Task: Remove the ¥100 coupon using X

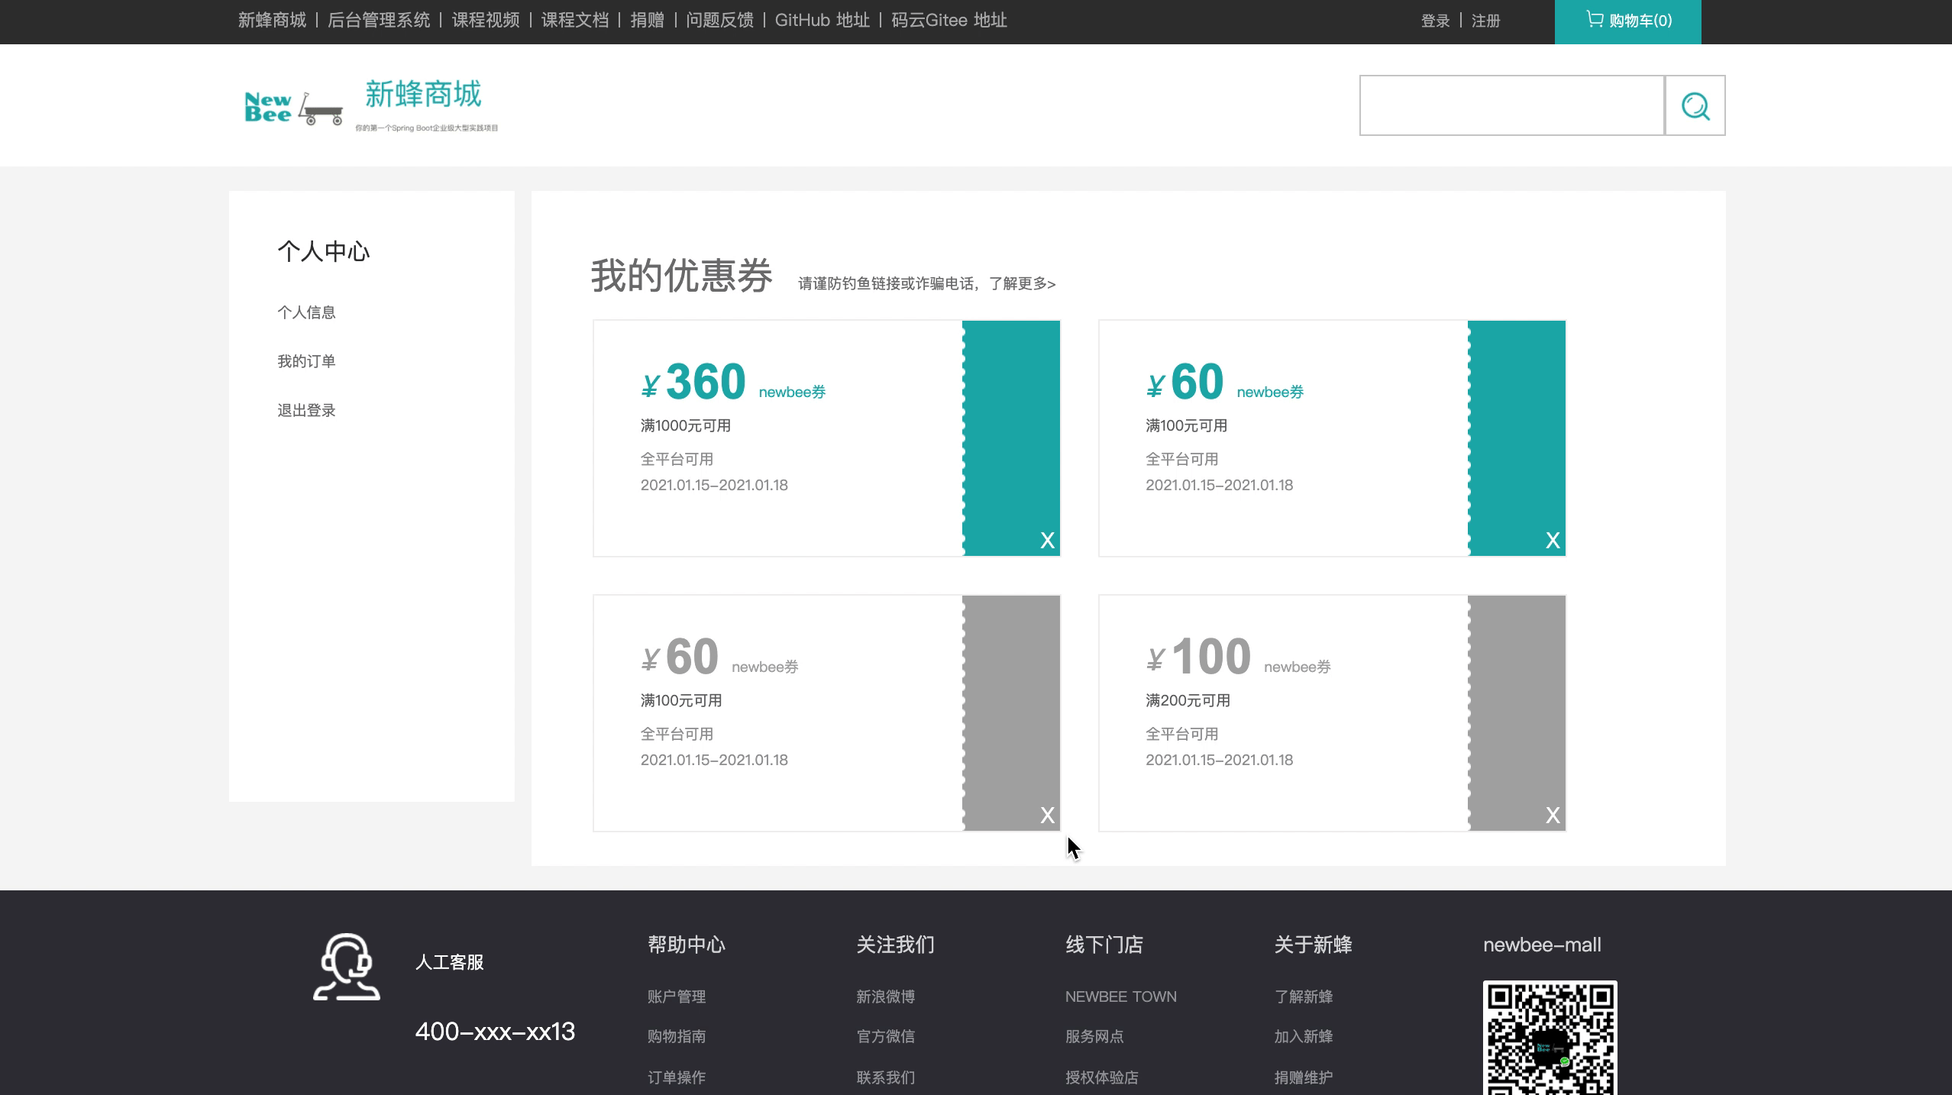Action: pos(1553,816)
